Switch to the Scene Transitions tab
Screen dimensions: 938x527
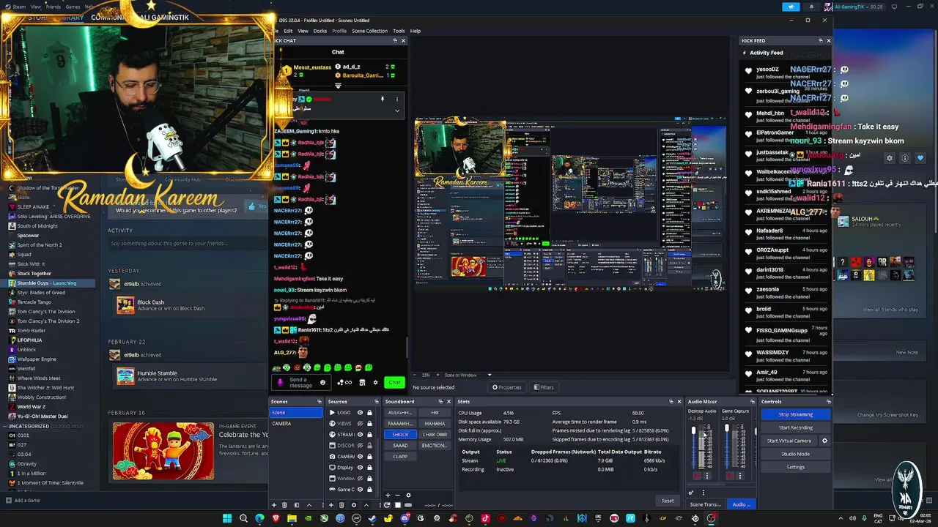pyautogui.click(x=706, y=504)
